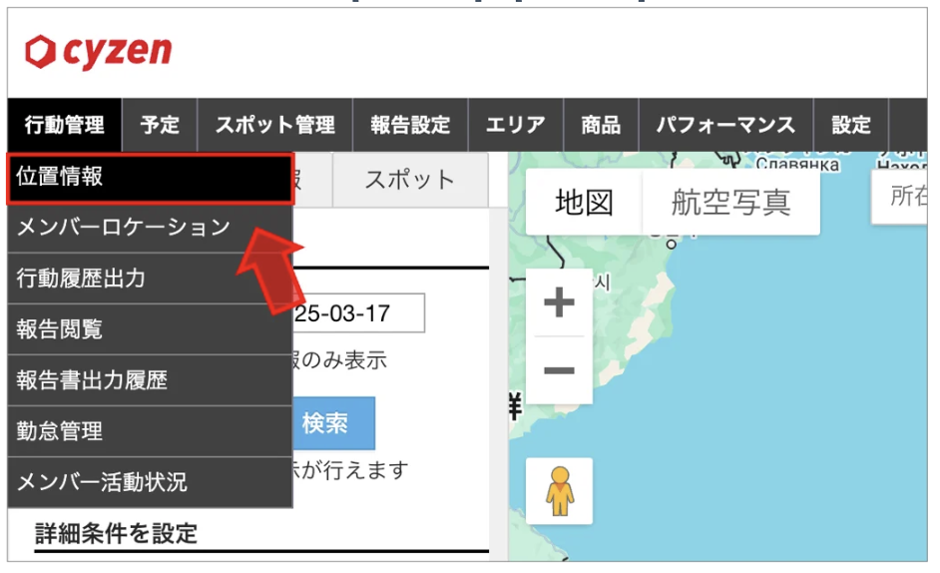This screenshot has height=573, width=940.
Task: Click the Street View pegman icon
Action: point(560,491)
